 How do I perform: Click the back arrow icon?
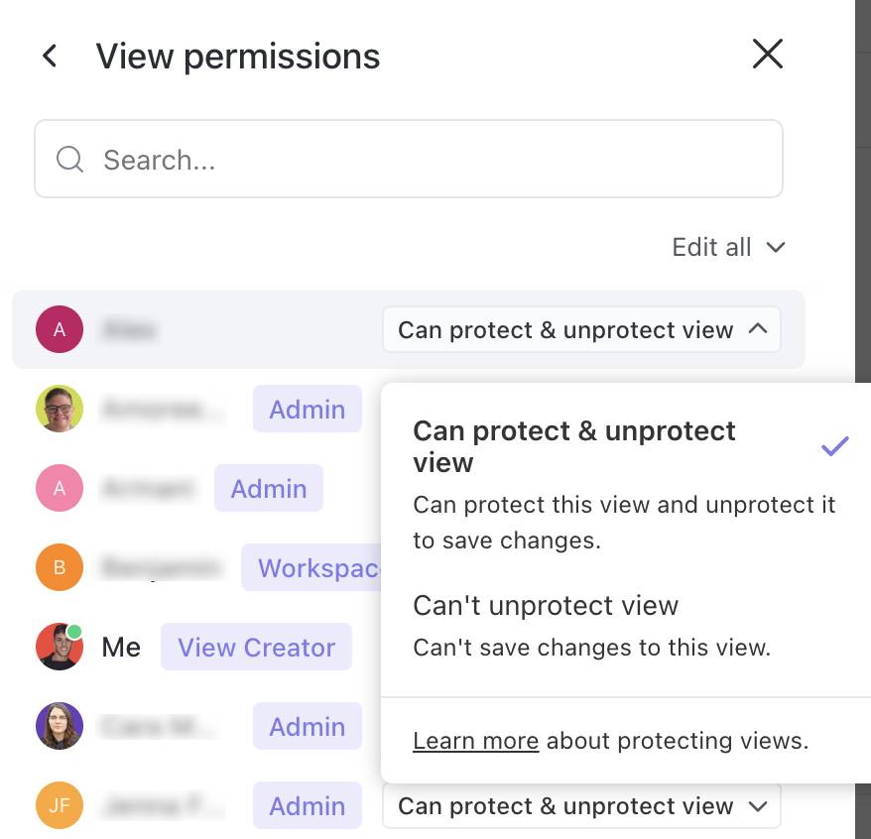50,56
